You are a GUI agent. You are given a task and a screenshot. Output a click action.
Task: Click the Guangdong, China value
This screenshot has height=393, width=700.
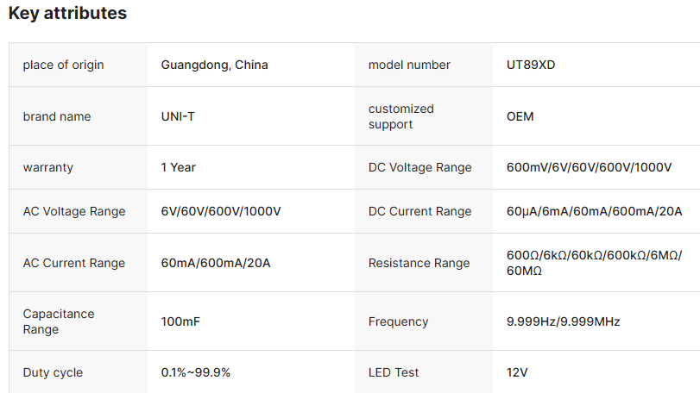[x=214, y=65]
